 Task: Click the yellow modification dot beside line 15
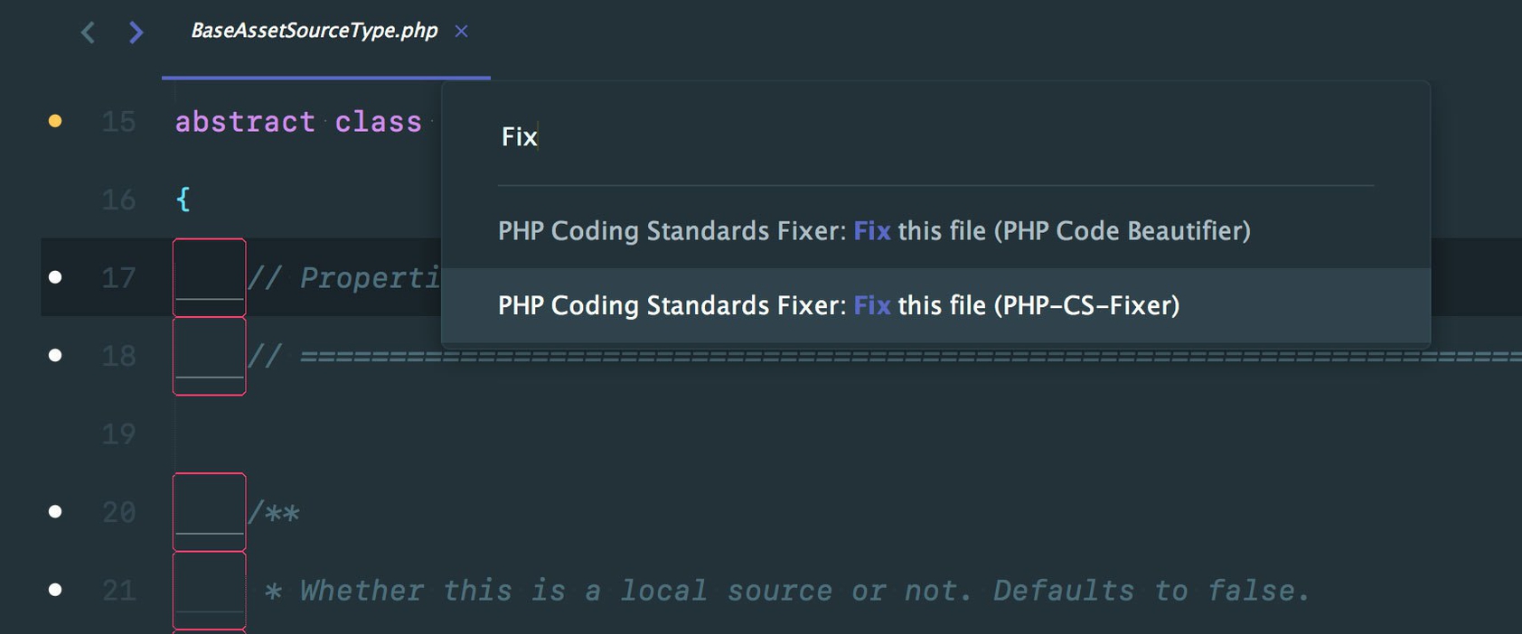[55, 119]
